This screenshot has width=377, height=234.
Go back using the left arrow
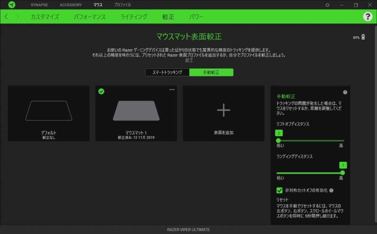click(x=6, y=17)
